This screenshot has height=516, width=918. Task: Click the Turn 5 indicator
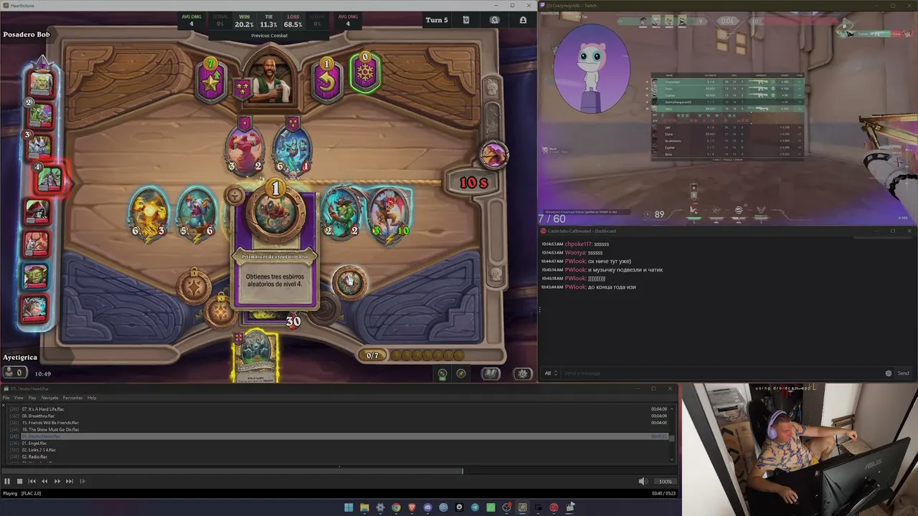click(437, 20)
